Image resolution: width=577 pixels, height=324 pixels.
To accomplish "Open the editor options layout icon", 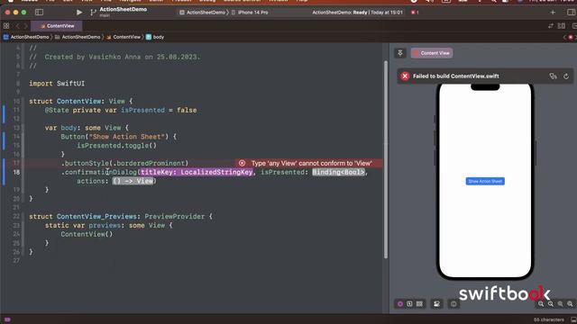I will point(562,26).
